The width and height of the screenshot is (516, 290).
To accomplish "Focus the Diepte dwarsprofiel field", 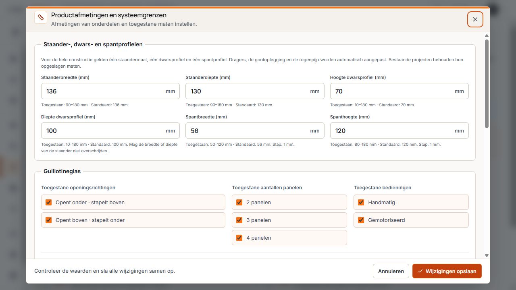I will coord(110,130).
